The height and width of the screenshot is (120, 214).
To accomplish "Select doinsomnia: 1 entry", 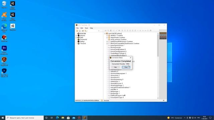I will [x=115, y=76].
